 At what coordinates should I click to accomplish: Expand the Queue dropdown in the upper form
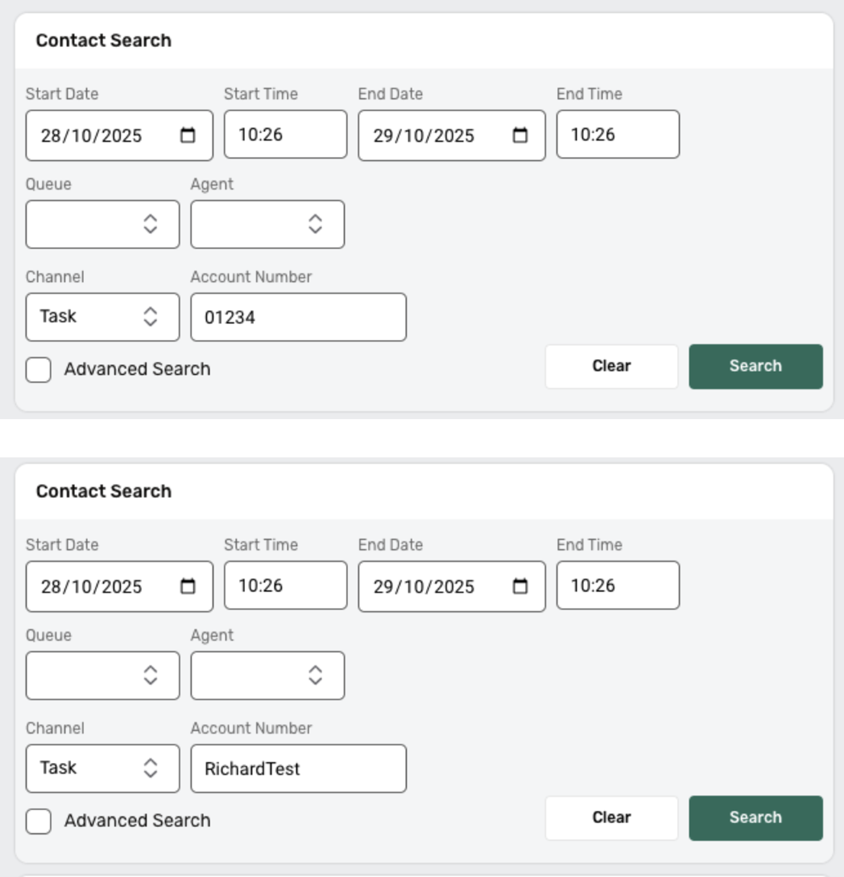click(x=103, y=224)
